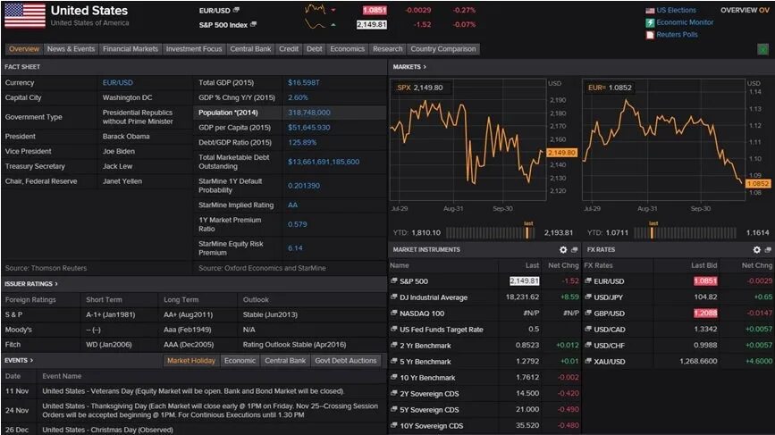Click the green icon at right of tab bar

pyautogui.click(x=763, y=49)
